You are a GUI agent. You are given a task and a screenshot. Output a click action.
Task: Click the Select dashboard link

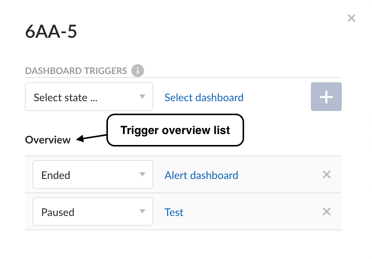(204, 97)
